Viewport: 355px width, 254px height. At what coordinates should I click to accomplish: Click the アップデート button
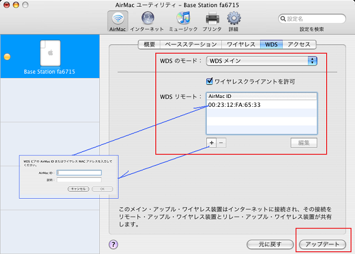[x=322, y=244]
